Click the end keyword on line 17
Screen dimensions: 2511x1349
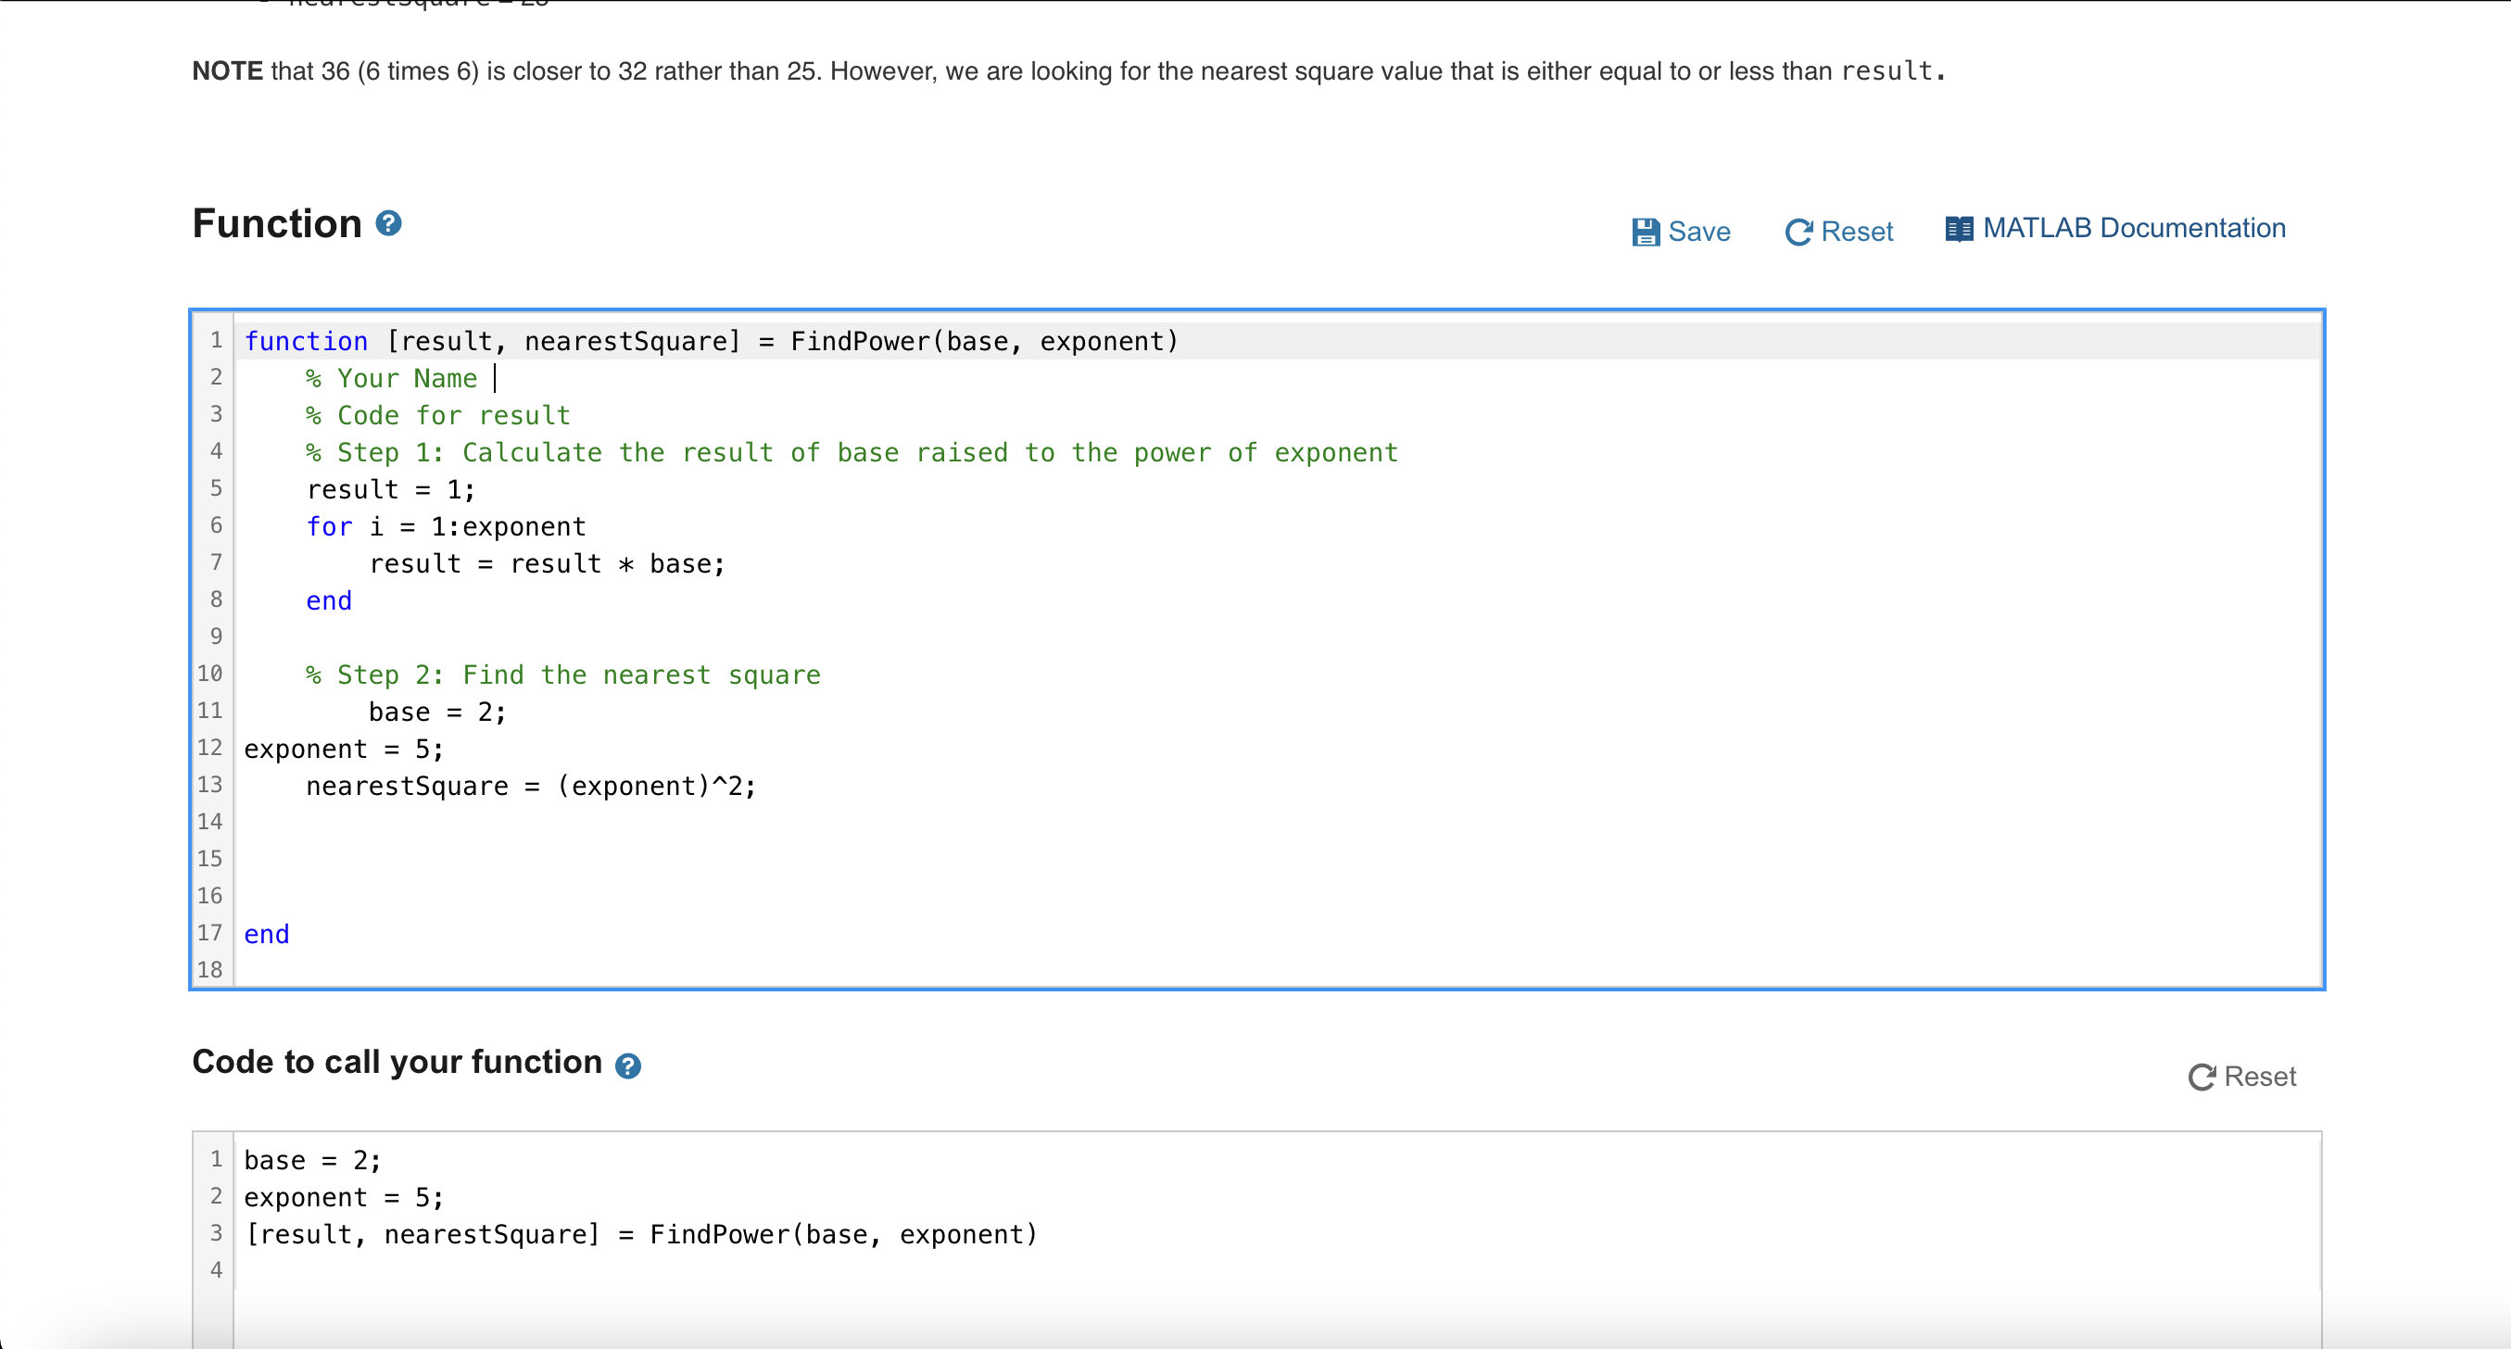[x=265, y=933]
